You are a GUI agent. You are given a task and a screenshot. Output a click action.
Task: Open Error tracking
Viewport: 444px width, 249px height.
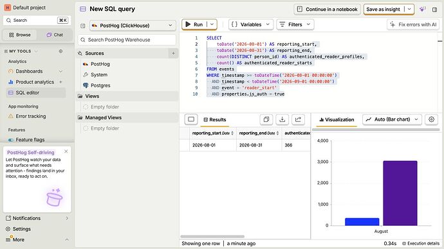click(31, 116)
